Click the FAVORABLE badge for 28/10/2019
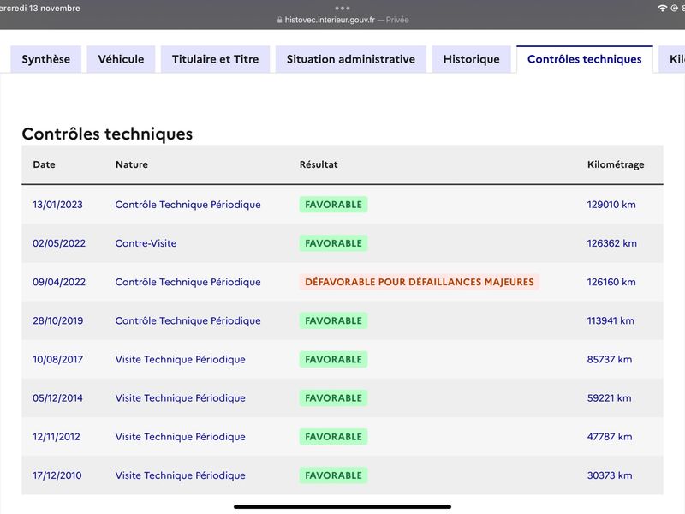The width and height of the screenshot is (685, 514). click(x=333, y=320)
